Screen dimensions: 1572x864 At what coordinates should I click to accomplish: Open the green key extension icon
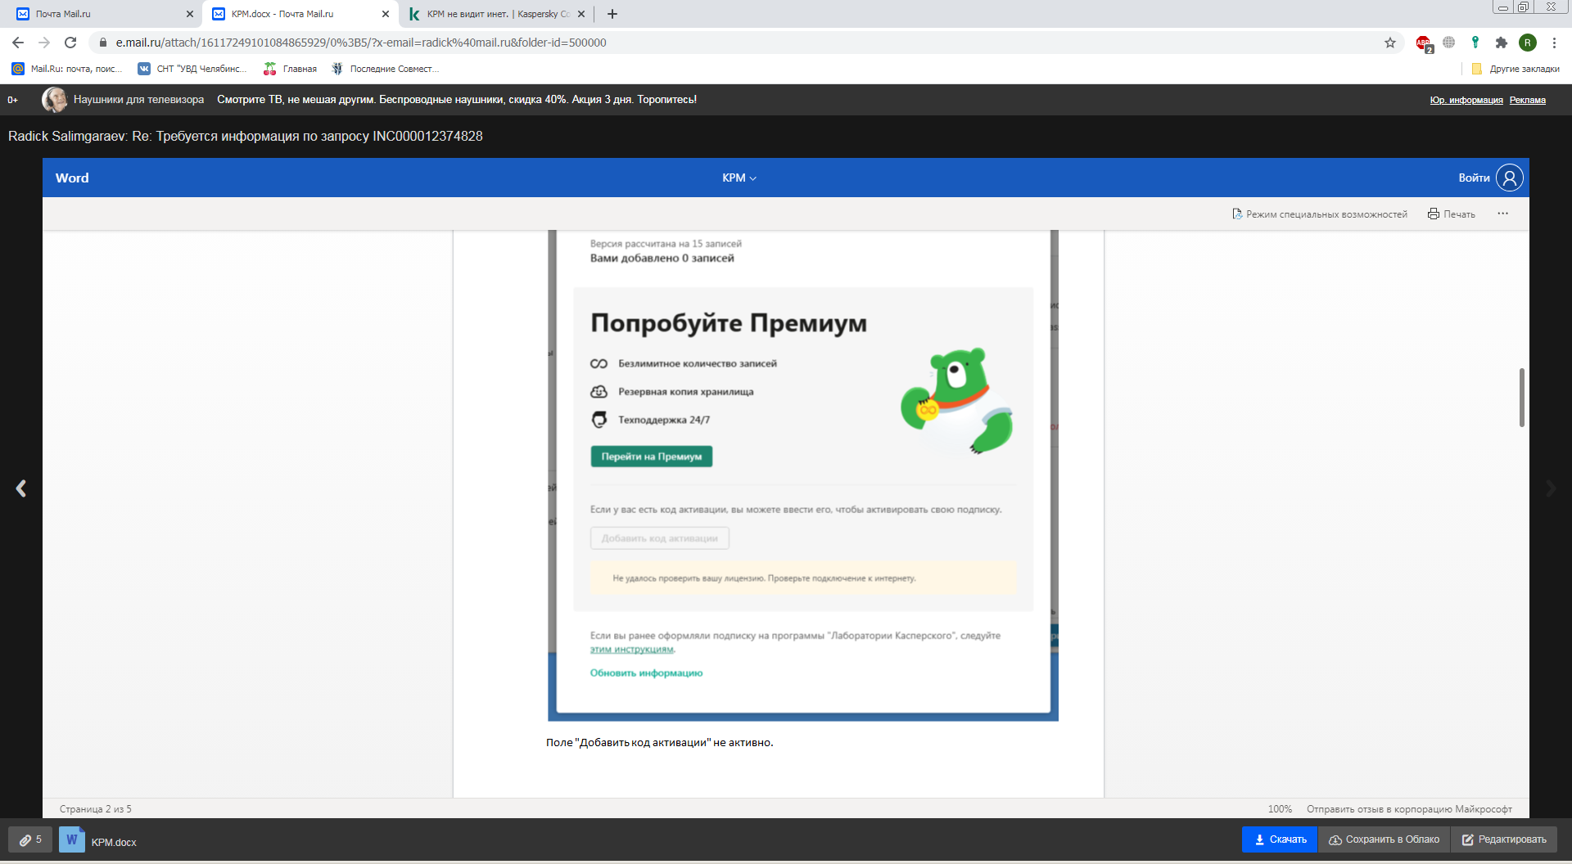(1475, 43)
